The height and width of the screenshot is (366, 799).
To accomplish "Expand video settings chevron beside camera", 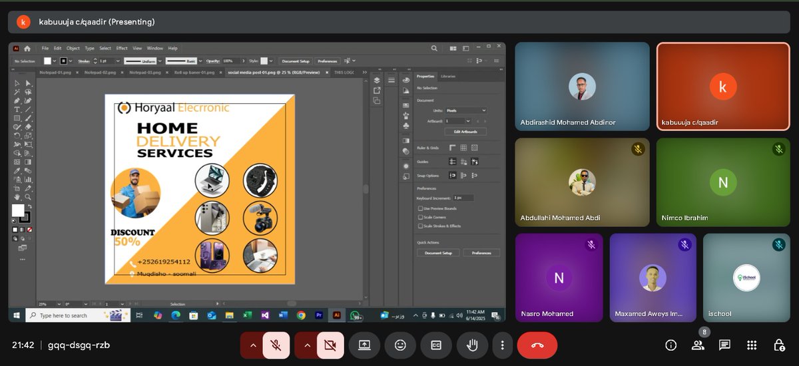I will [306, 345].
